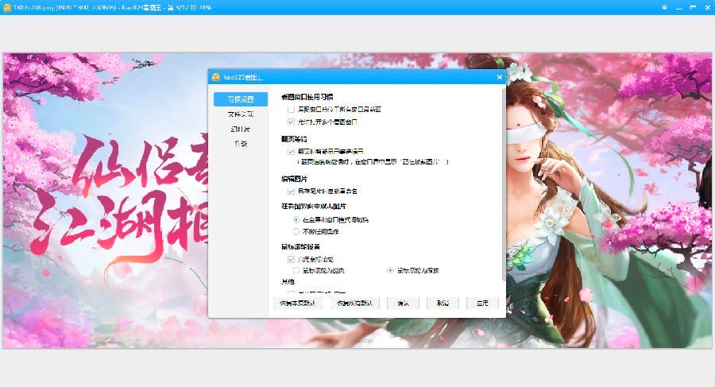The image size is (715, 387).
Task: Confirm the settings with 确认
Action: [403, 303]
